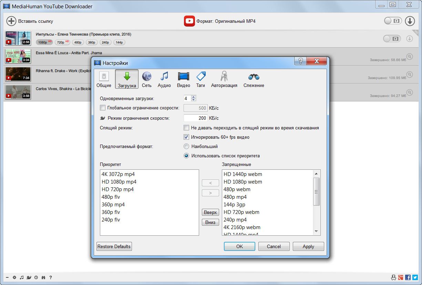Click the Импульсы video thumbnail
Viewport: 422px width, 285px height.
[x=18, y=38]
